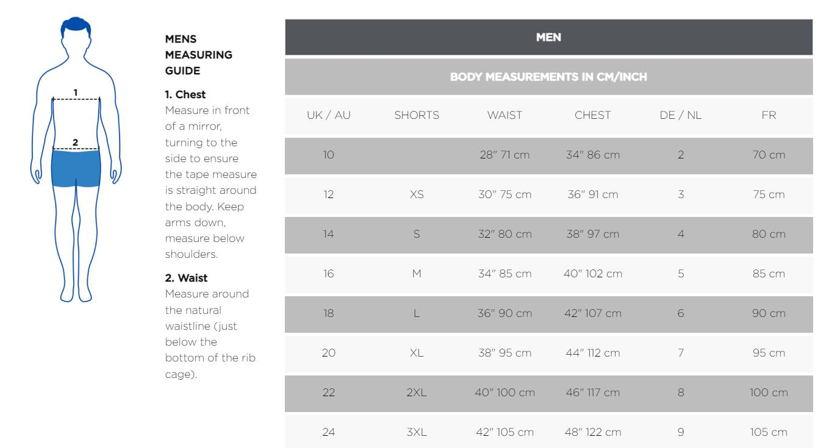The width and height of the screenshot is (818, 448).
Task: Click the '1. Chest' instruction heading
Action: [x=185, y=94]
